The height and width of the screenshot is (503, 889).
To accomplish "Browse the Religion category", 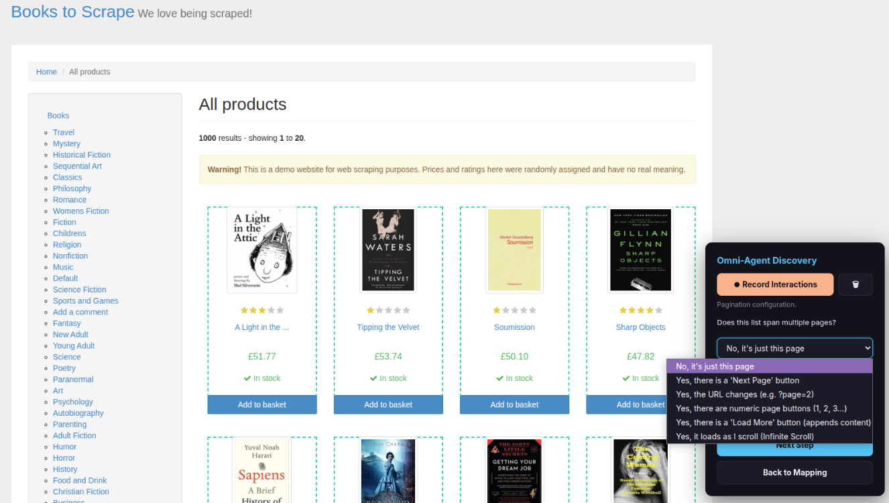I will click(67, 245).
